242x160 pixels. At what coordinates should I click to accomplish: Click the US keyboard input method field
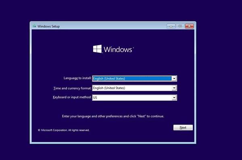tap(134, 98)
